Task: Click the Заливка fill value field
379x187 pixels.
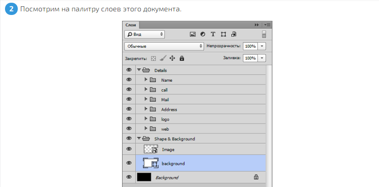Action: pyautogui.click(x=250, y=58)
